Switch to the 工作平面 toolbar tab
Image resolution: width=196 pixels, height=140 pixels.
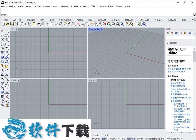(x=17, y=20)
